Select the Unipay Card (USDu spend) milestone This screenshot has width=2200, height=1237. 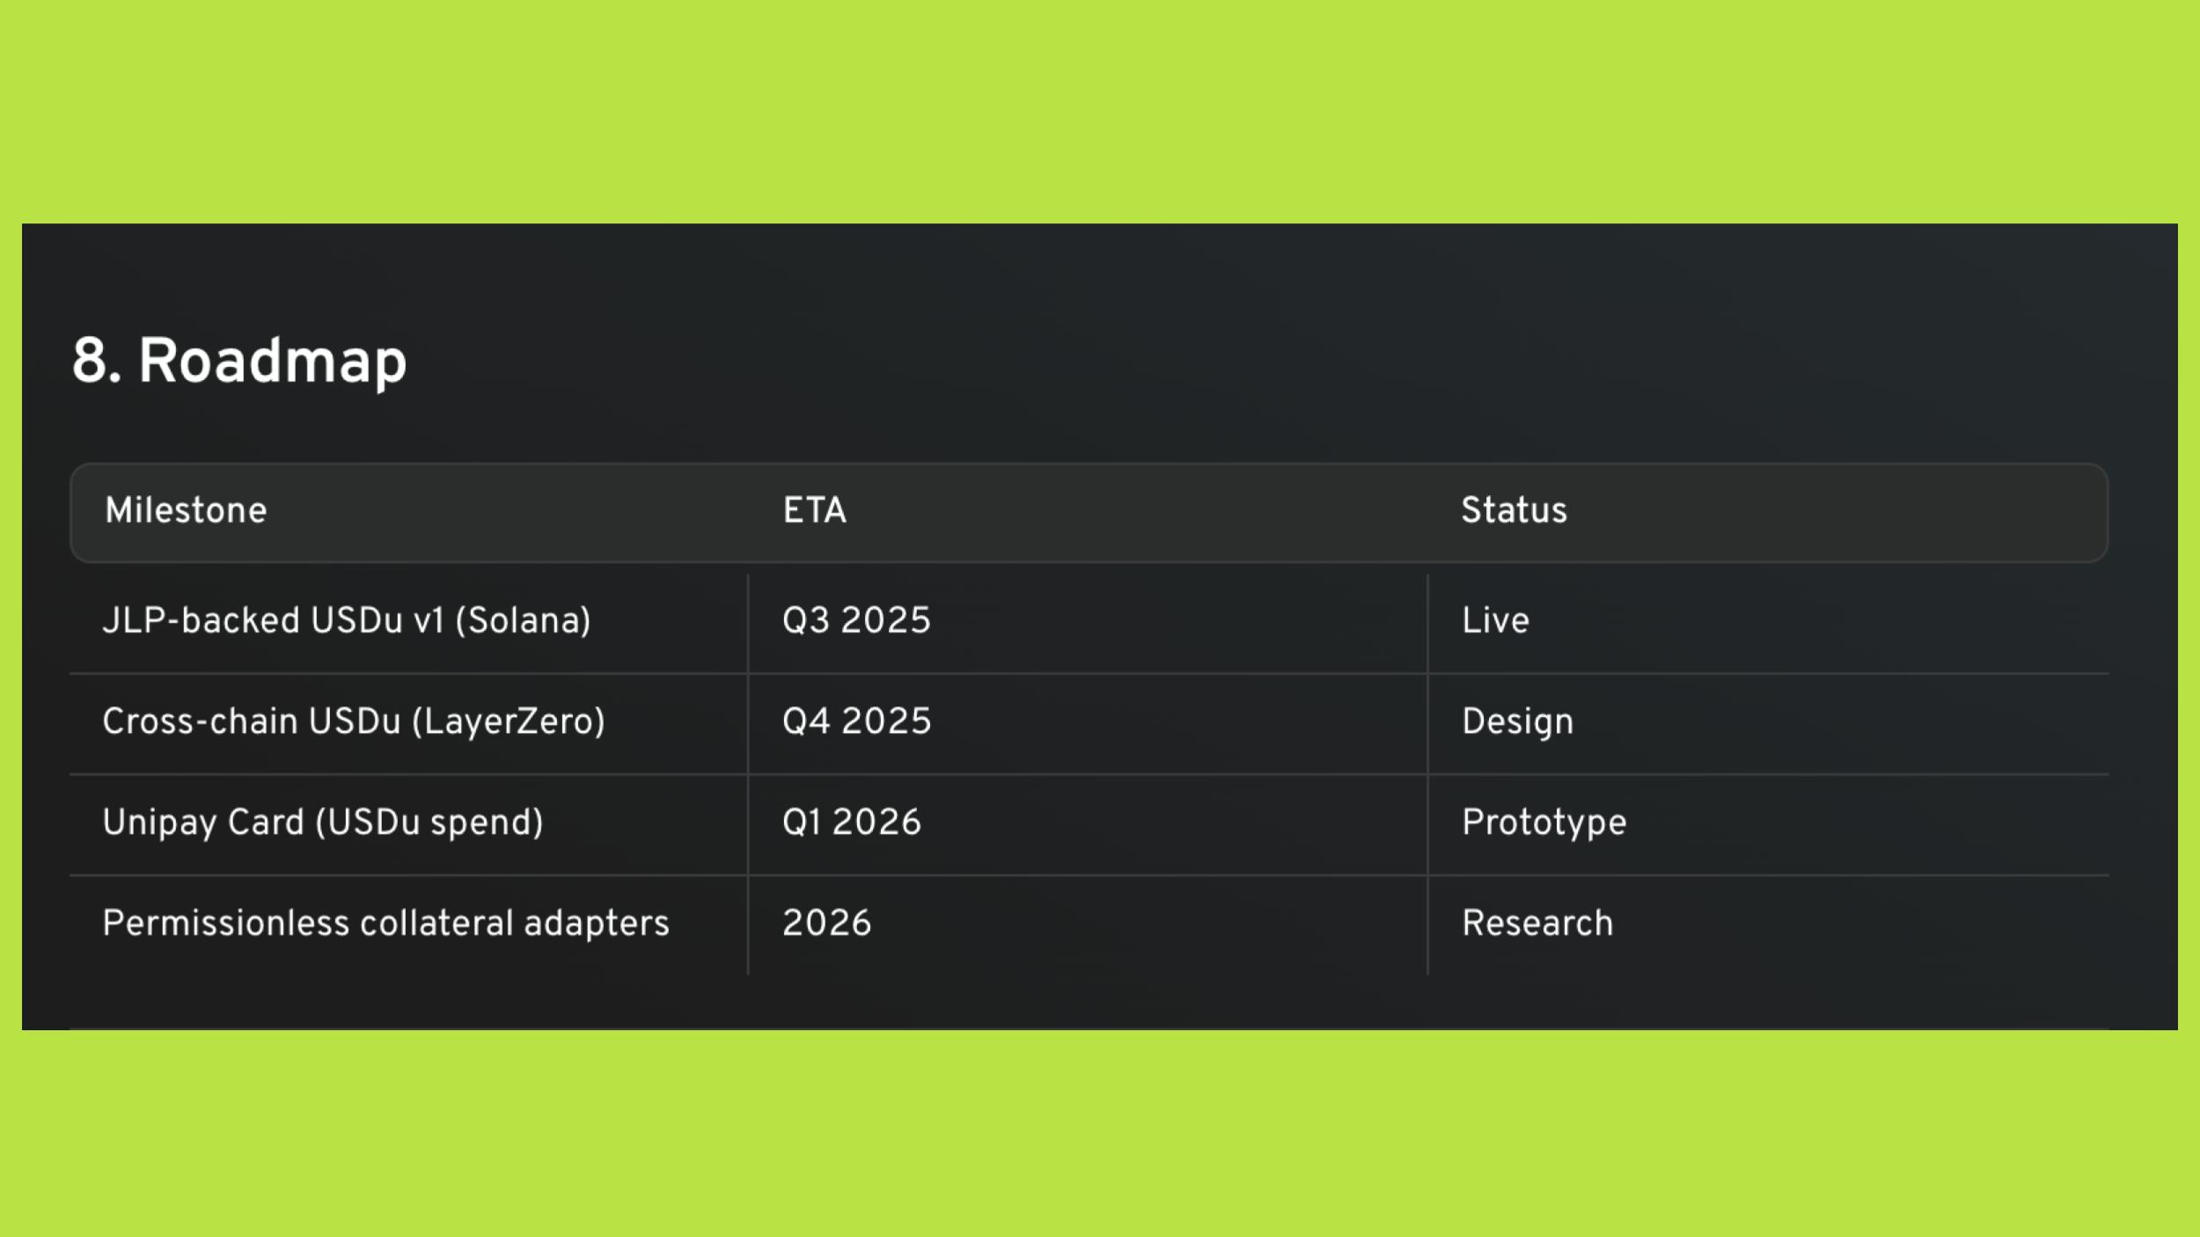pos(323,823)
